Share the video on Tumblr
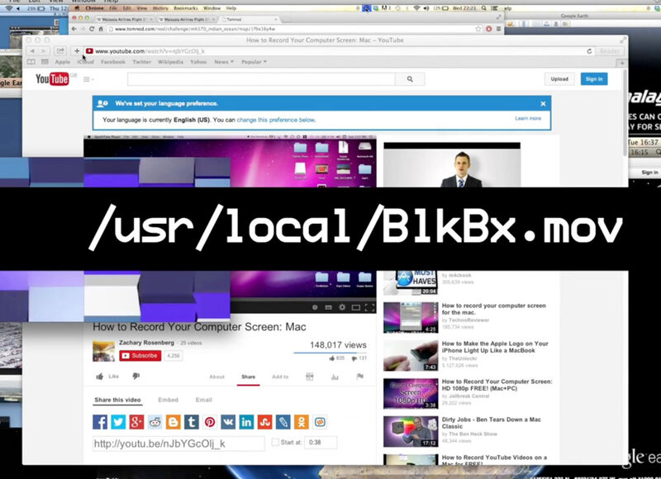This screenshot has width=661, height=479. pos(192,422)
